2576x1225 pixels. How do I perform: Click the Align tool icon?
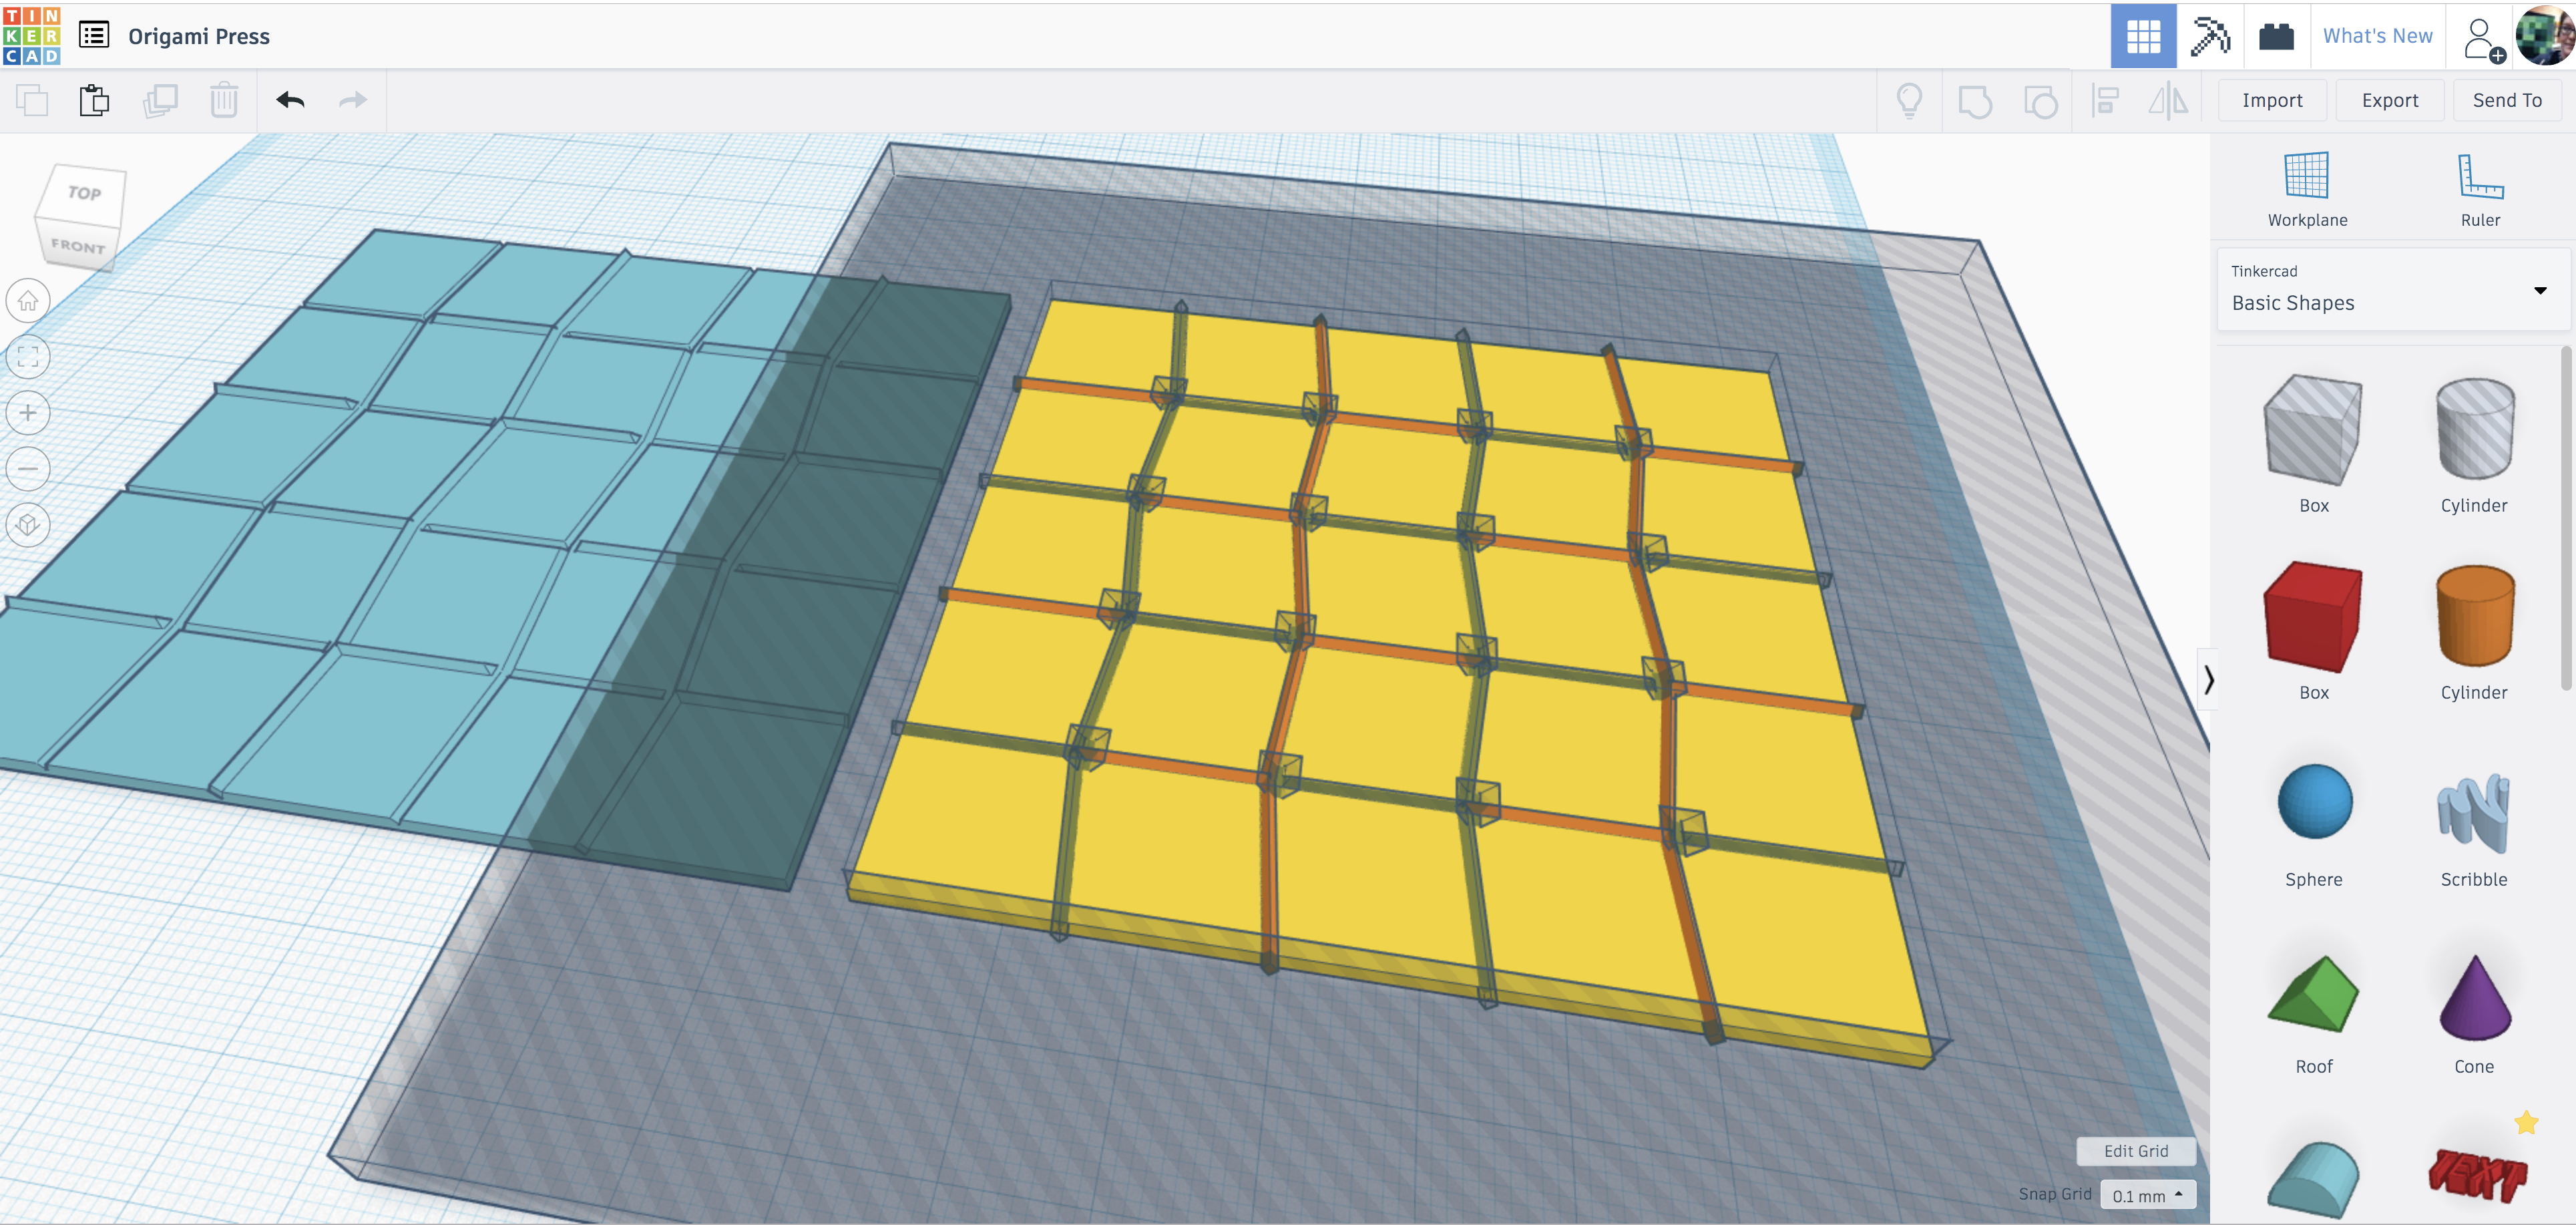(x=2106, y=101)
